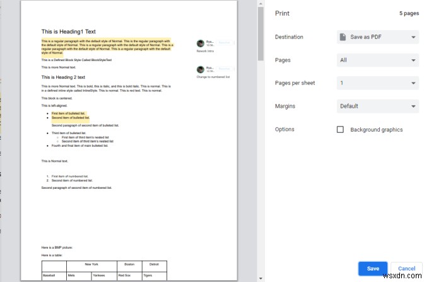
Task: Click the Save button
Action: click(x=373, y=269)
